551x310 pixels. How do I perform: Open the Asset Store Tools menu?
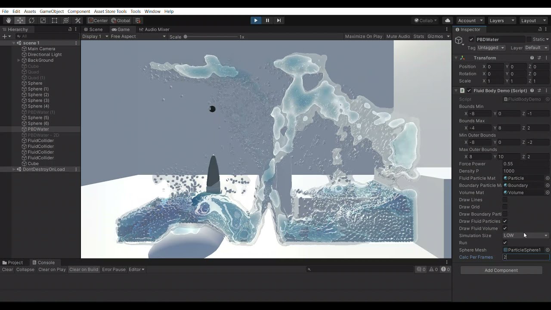pyautogui.click(x=110, y=11)
